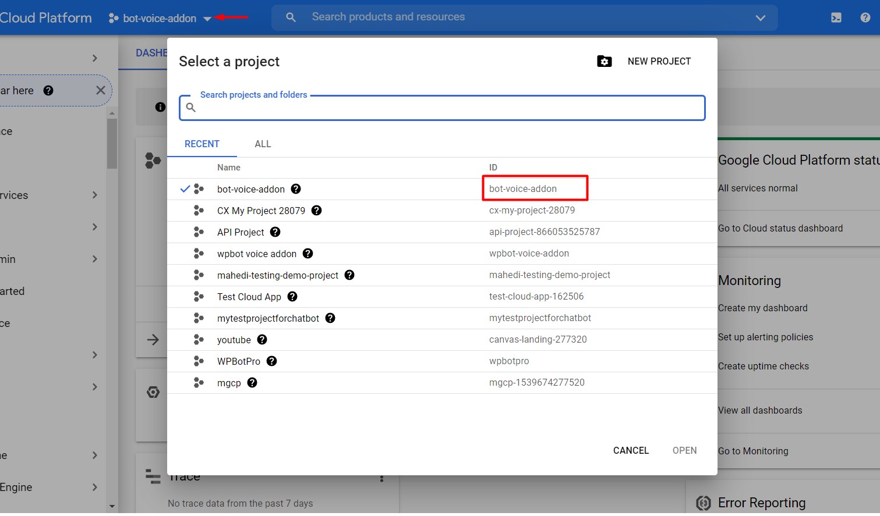Click the left sidebar vertical scrollbar
This screenshot has height=516, width=880.
tap(112, 144)
